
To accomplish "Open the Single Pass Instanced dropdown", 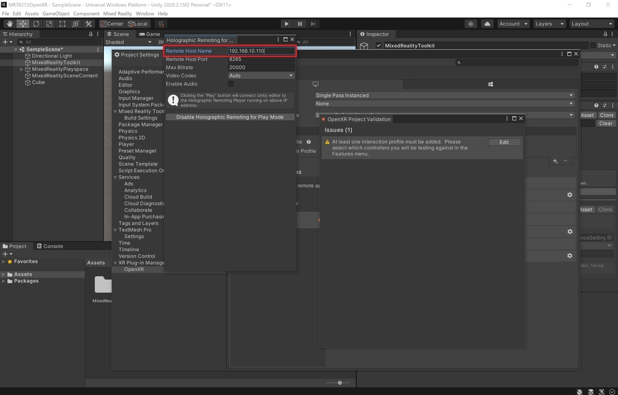I will [444, 95].
